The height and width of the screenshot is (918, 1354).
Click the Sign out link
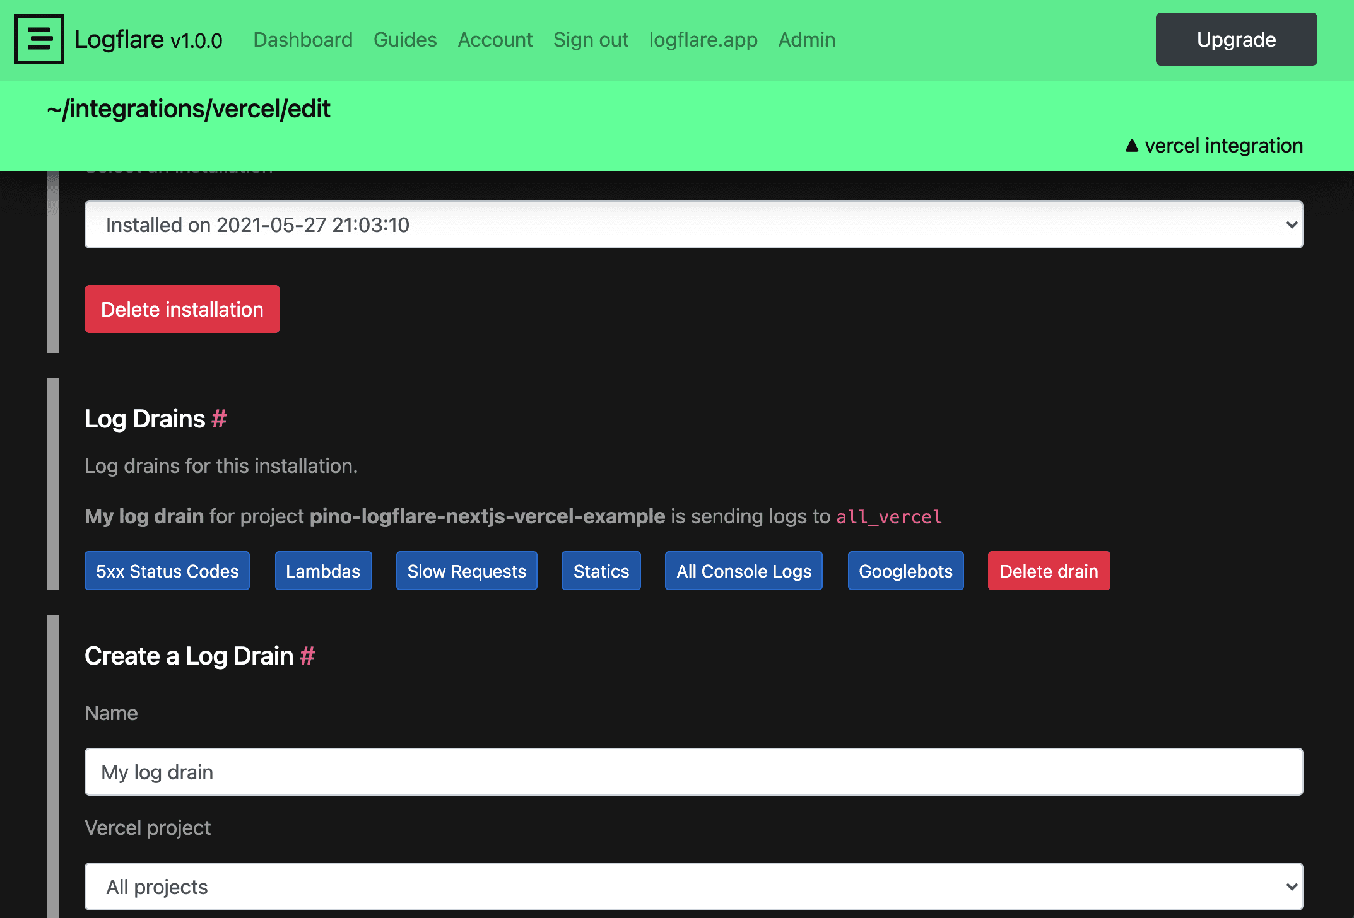(x=591, y=40)
